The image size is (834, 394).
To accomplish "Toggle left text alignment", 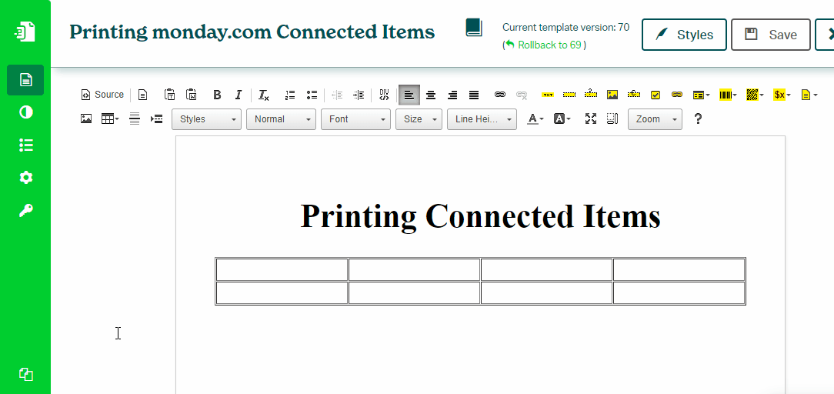I will pos(409,95).
